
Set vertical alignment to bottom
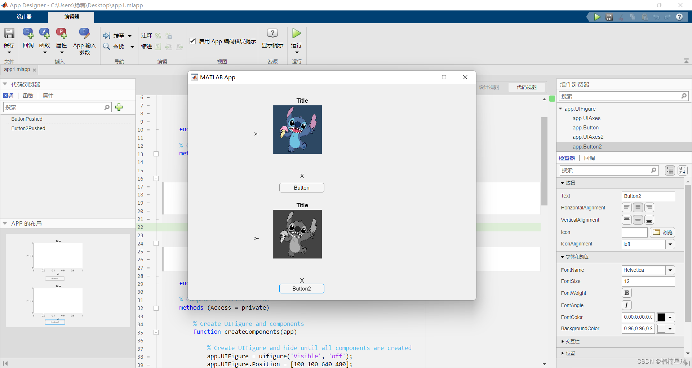tap(649, 220)
